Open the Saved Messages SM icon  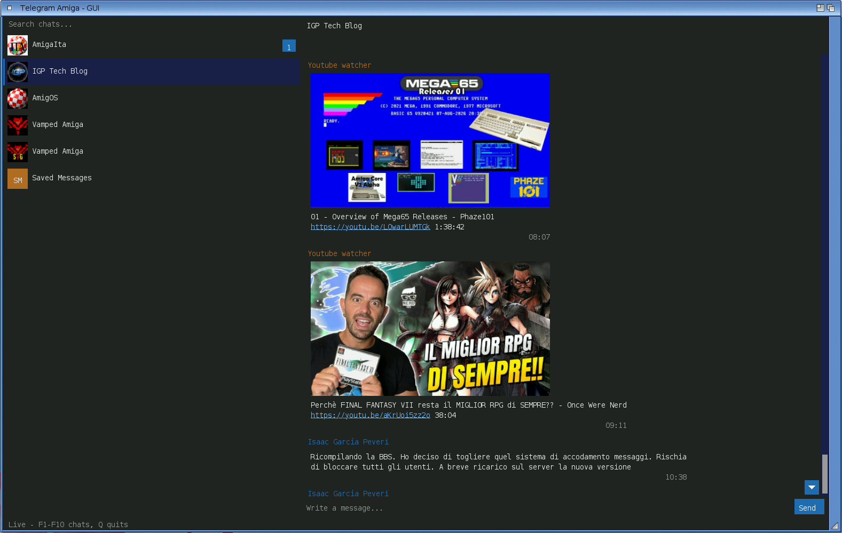click(x=18, y=179)
